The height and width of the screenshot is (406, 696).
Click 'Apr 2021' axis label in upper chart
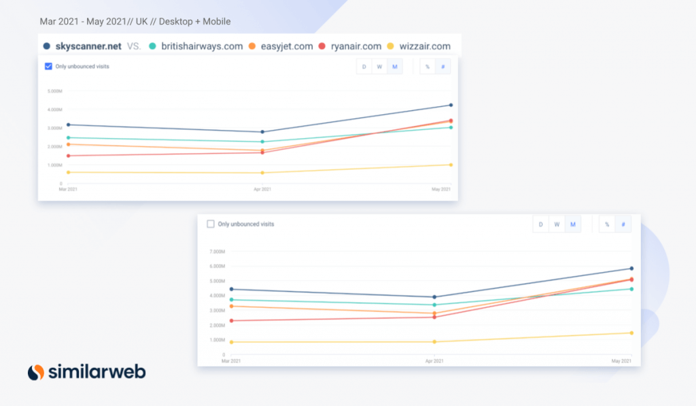pyautogui.click(x=262, y=189)
